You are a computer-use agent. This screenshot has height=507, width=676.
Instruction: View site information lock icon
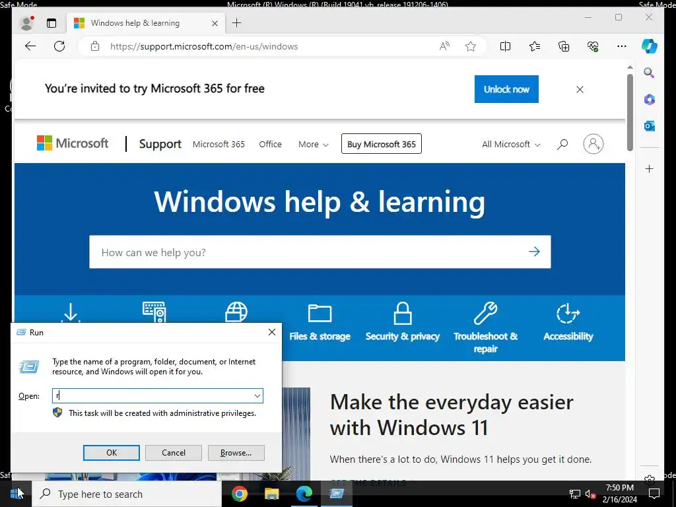point(95,46)
